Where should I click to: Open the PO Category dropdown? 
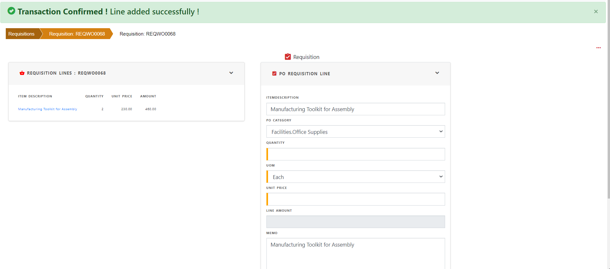point(355,132)
